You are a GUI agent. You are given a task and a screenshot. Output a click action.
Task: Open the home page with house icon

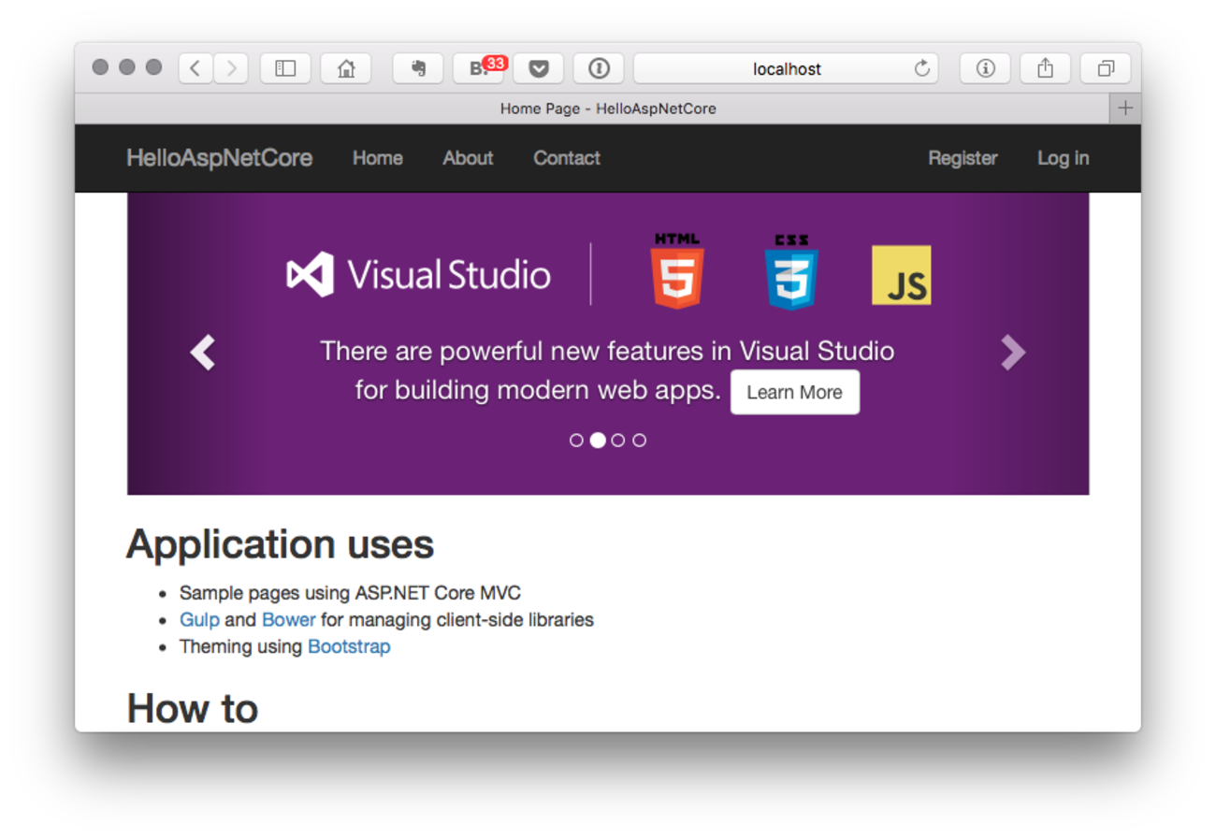point(346,68)
